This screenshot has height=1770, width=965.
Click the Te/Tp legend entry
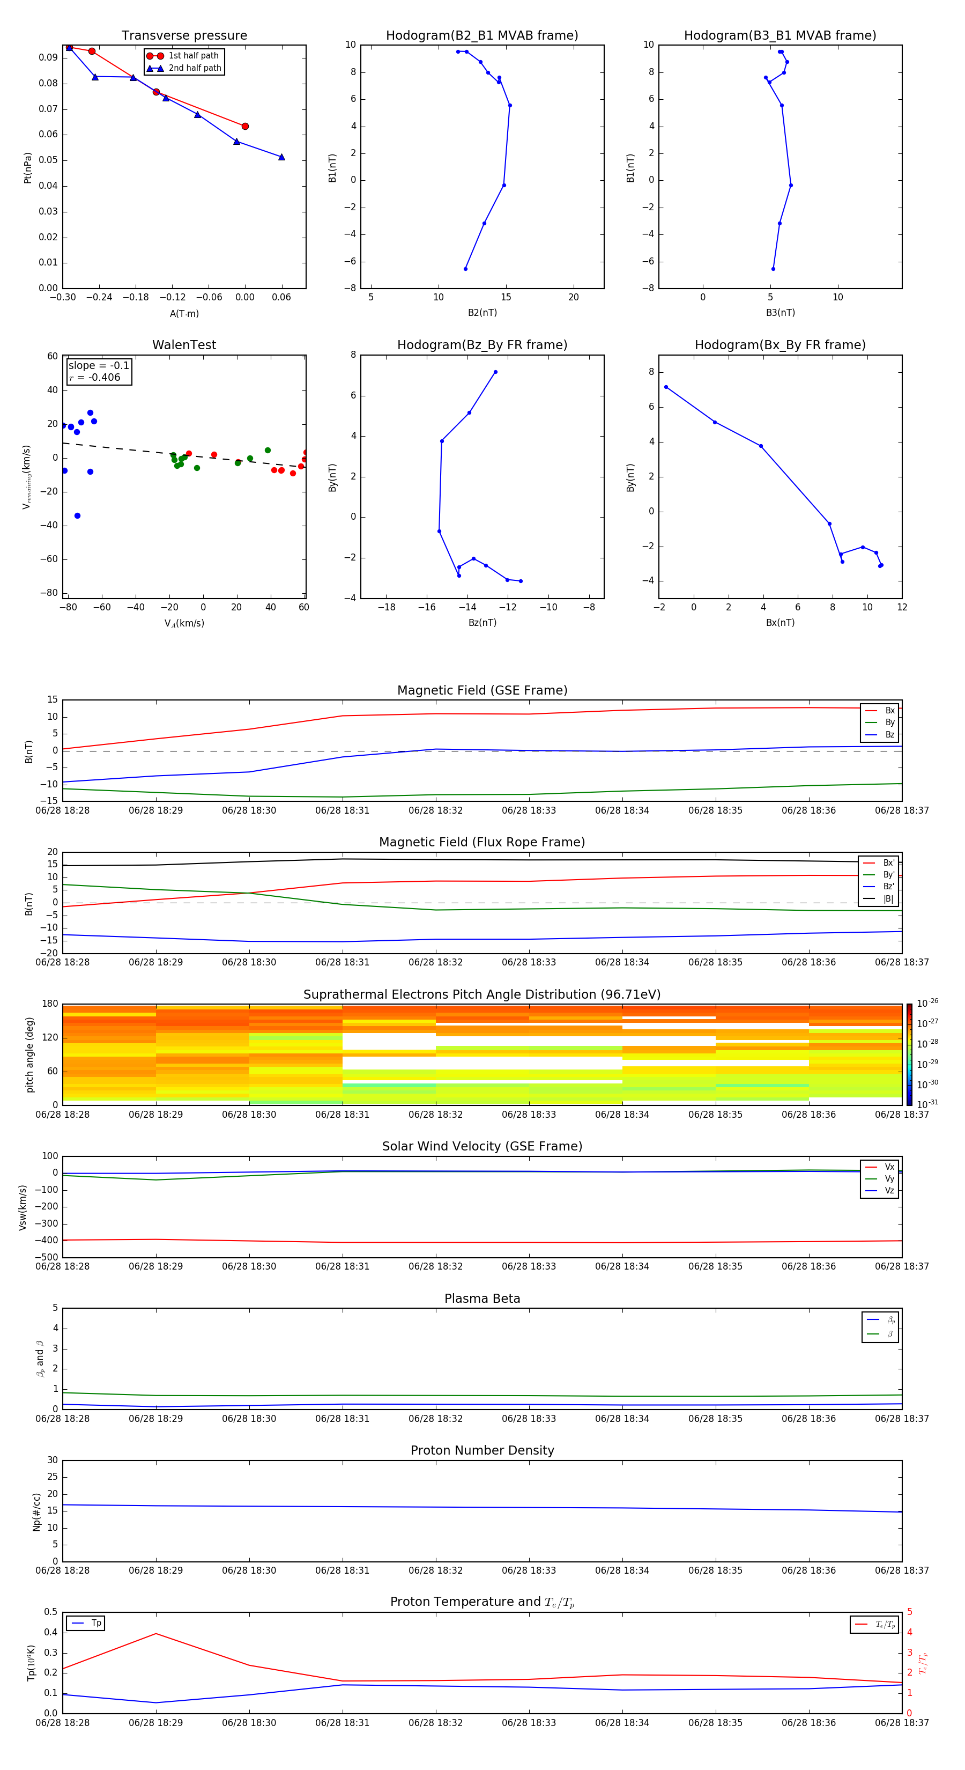(x=875, y=1624)
